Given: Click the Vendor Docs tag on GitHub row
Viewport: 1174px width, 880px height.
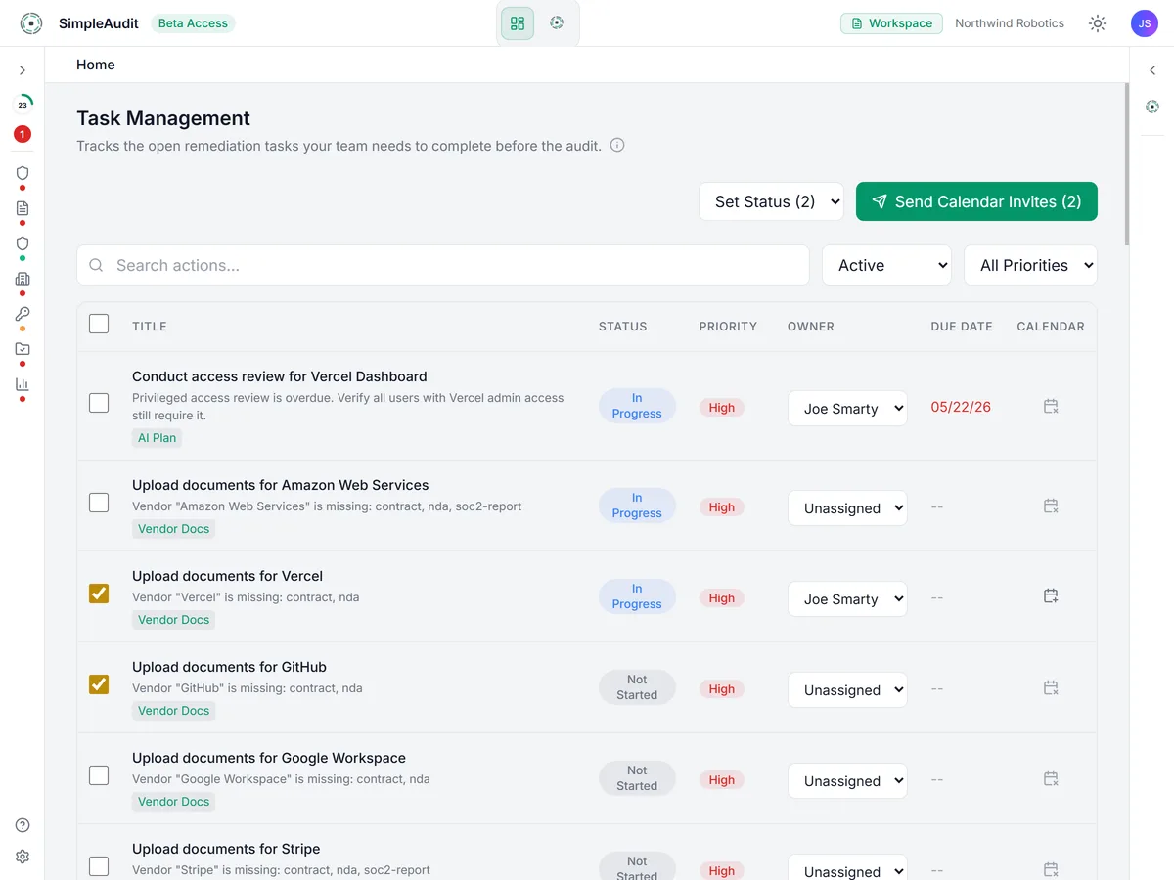Looking at the screenshot, I should (174, 711).
